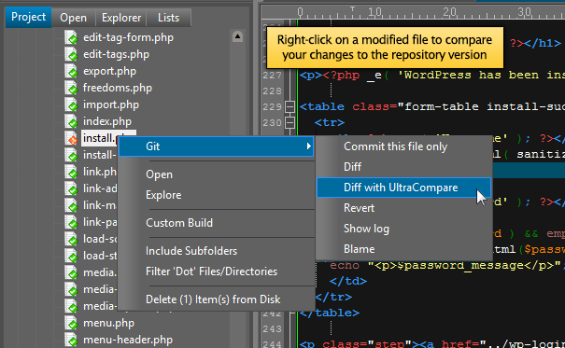Click the index.php file icon
Viewport: 565px width, 348px height.
[x=71, y=121]
